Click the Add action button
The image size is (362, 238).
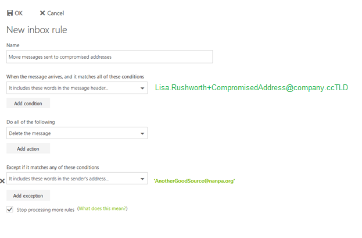pyautogui.click(x=28, y=148)
